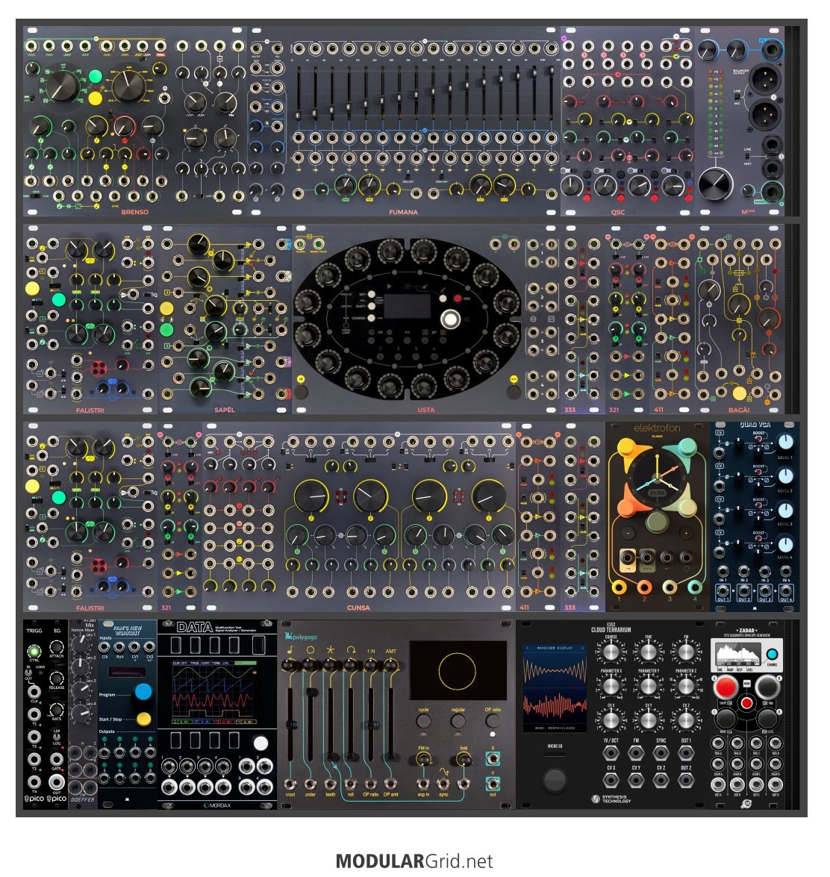The width and height of the screenshot is (830, 877).
Task: Click the slider under Polygogo's AMT knob
Action: (x=391, y=724)
